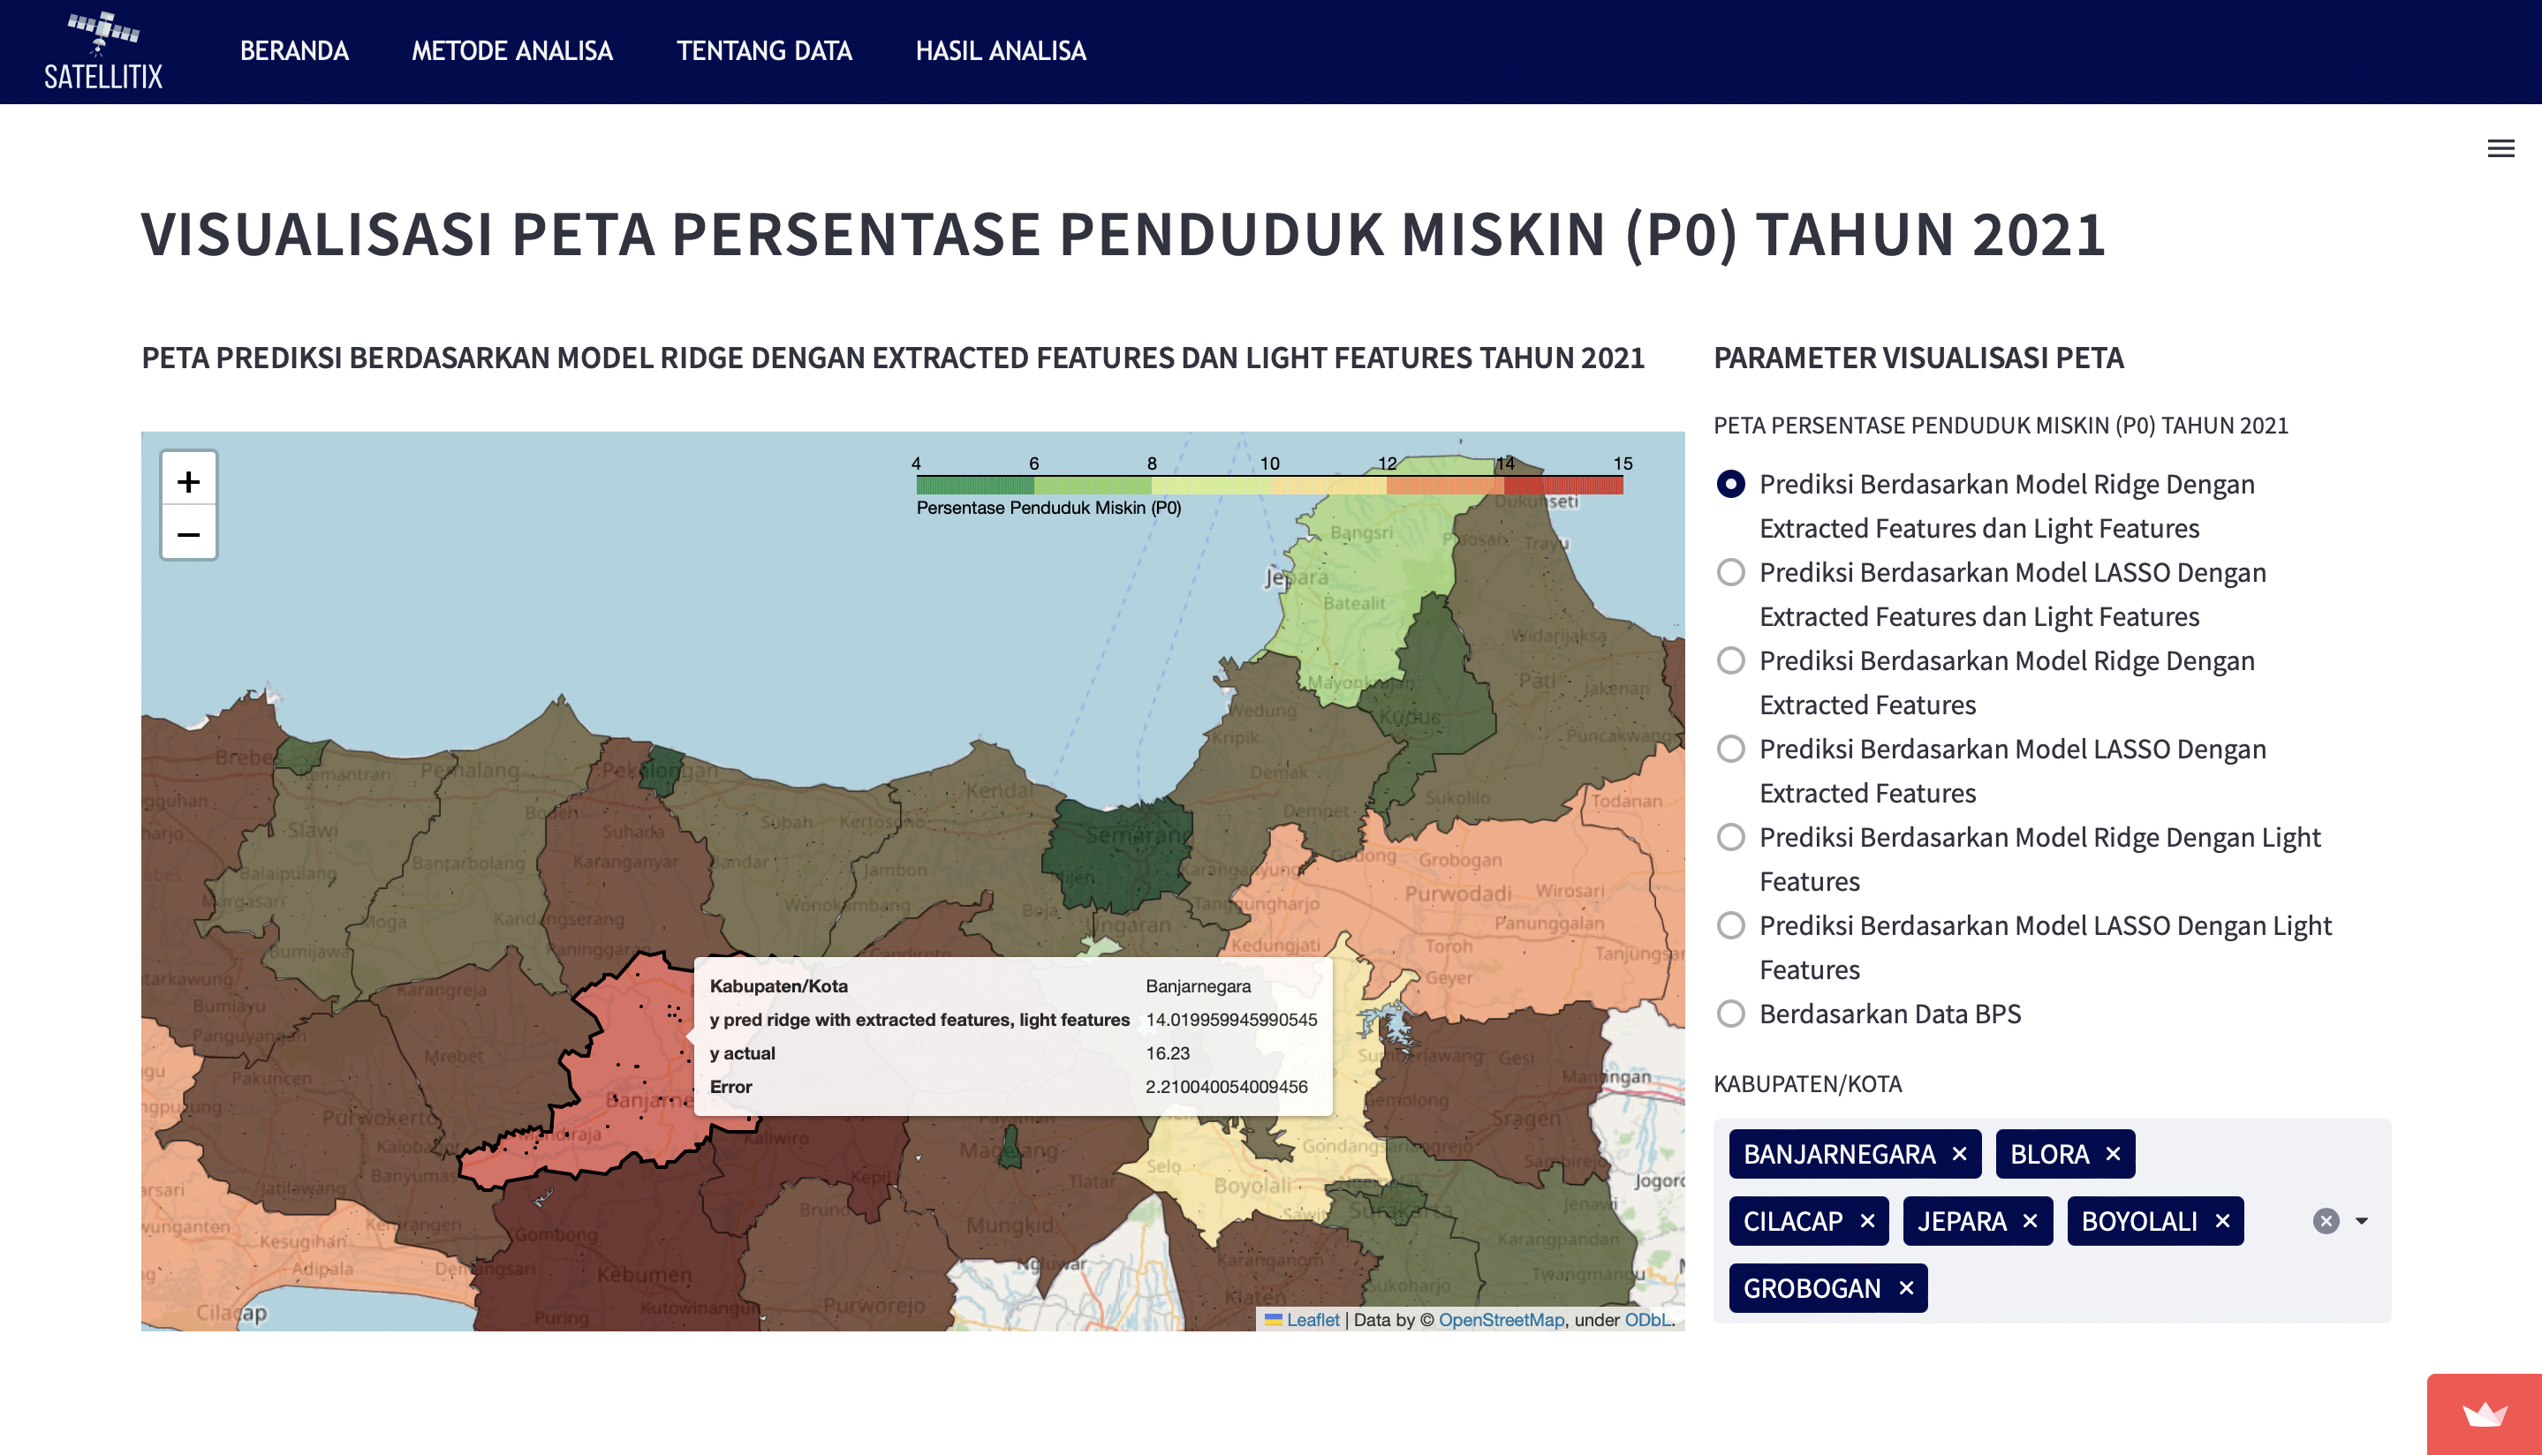
Task: Click the poverty percentage color legend
Action: (x=1268, y=485)
